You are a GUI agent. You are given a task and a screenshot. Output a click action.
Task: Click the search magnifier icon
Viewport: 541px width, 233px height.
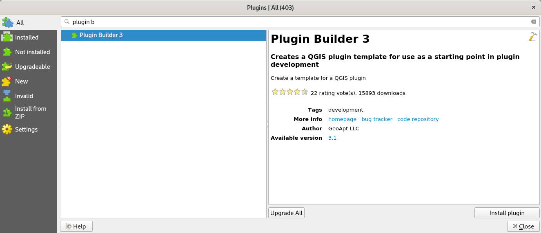(x=67, y=22)
